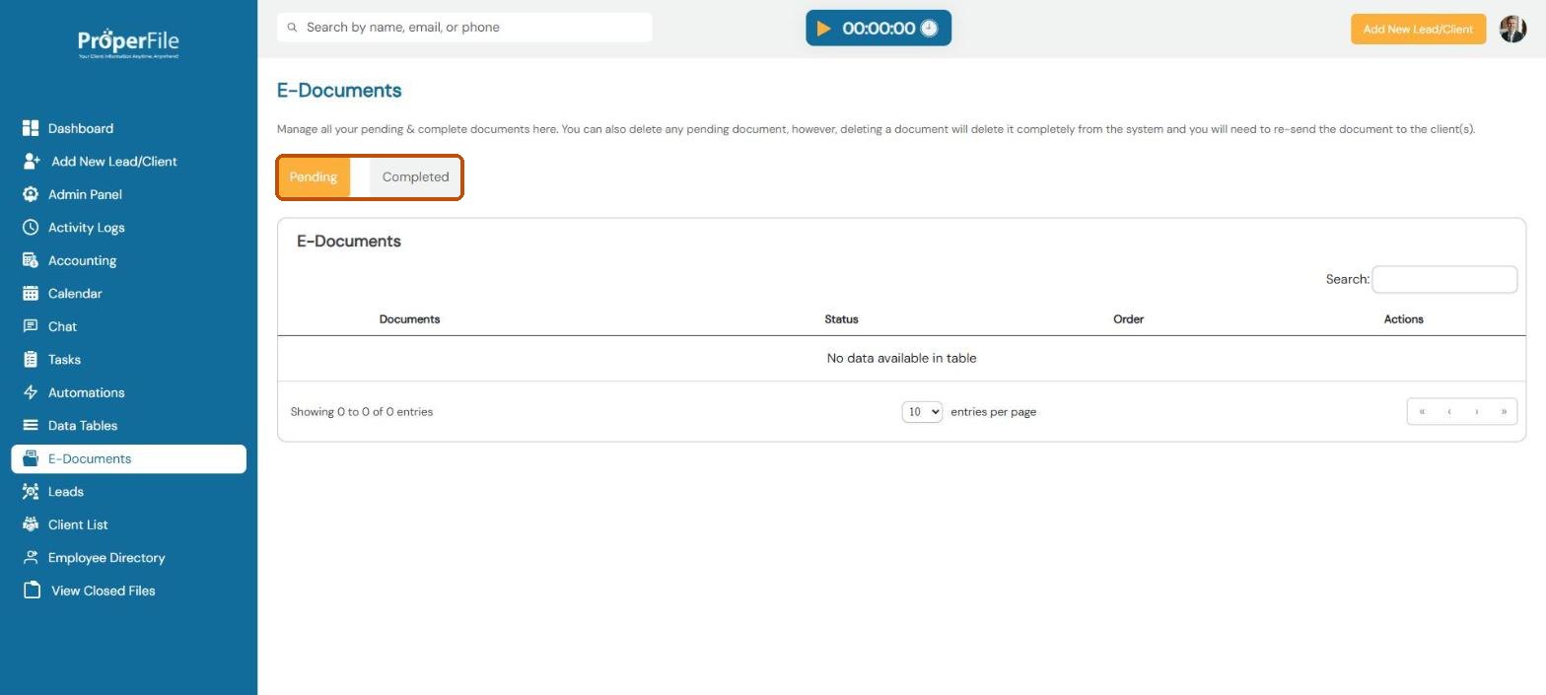Click the name, email, or phone search box
Viewport: 1546px width, 695px height.
[464, 28]
